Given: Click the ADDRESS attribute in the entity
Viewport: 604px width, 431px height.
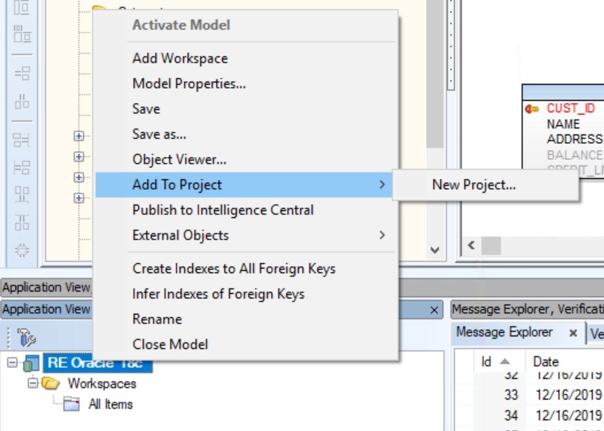Looking at the screenshot, I should pos(575,139).
